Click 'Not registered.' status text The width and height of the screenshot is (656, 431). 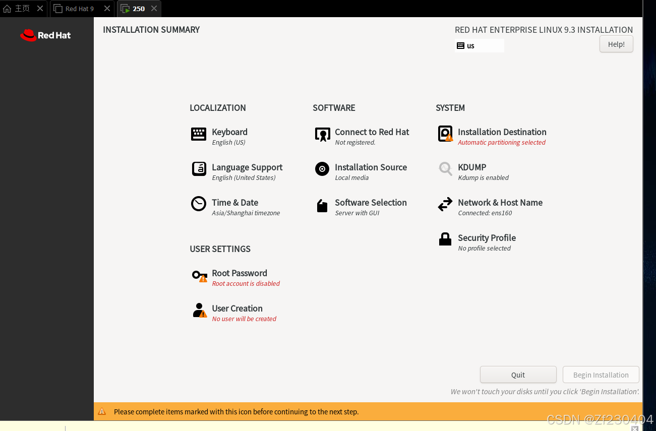coord(355,143)
